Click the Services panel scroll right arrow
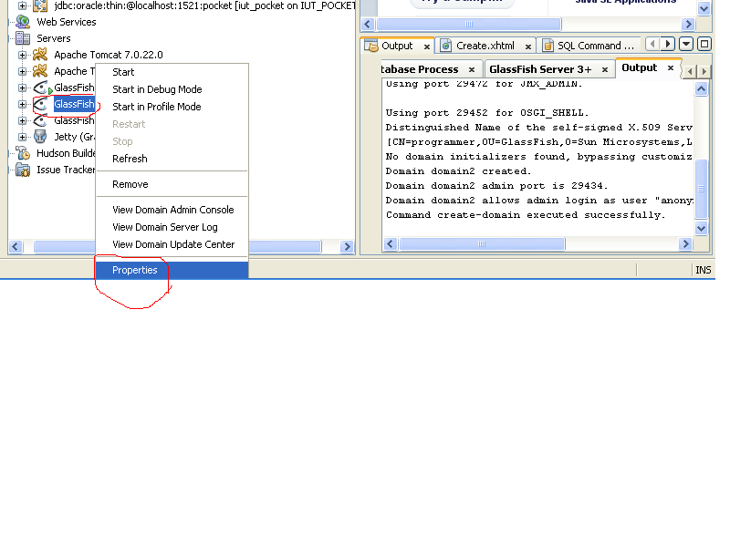730x547 pixels. (347, 246)
